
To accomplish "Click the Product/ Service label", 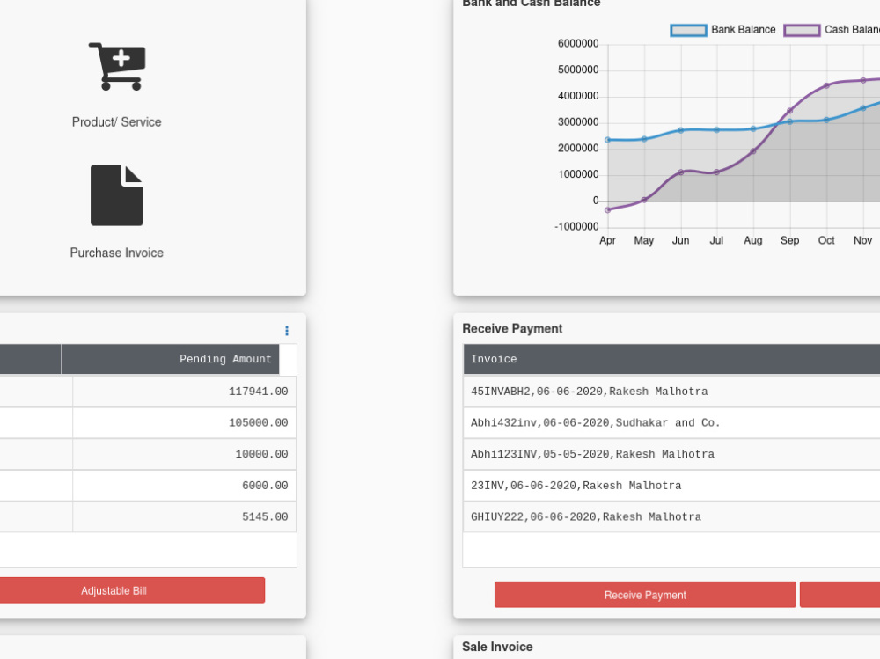I will tap(117, 121).
